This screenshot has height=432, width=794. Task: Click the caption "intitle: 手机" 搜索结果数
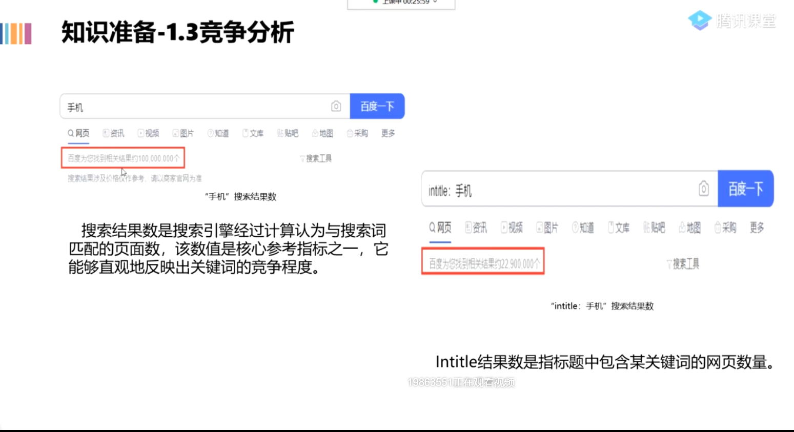pyautogui.click(x=602, y=306)
